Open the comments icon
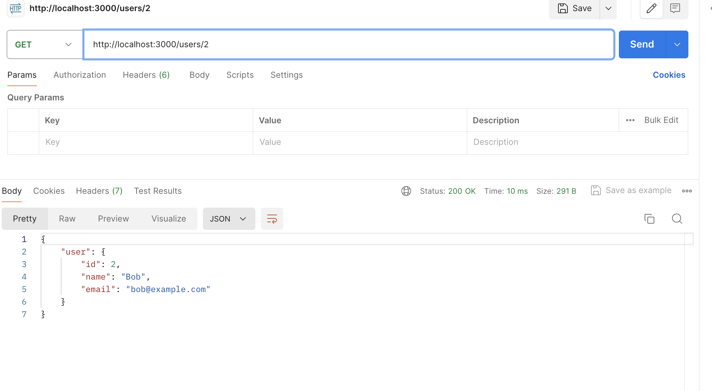The width and height of the screenshot is (712, 391). tap(675, 8)
